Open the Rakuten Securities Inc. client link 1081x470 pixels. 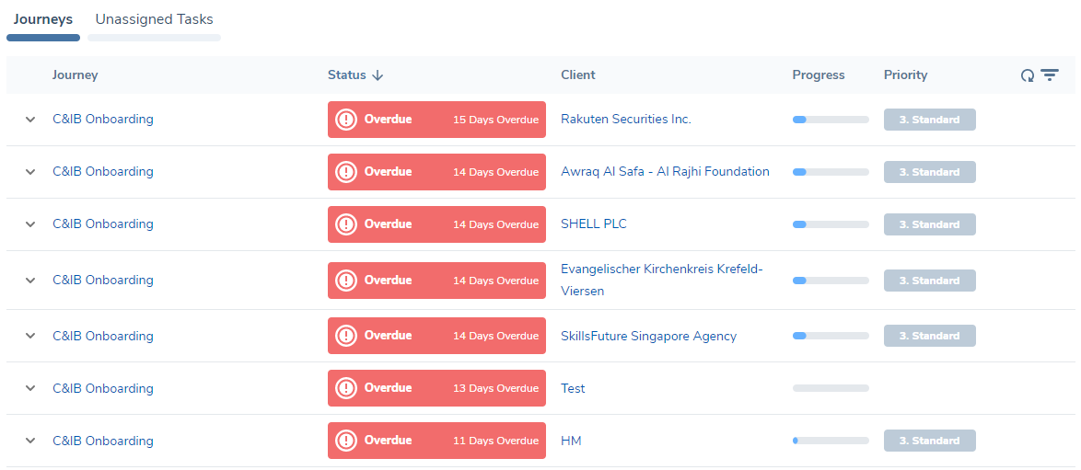pyautogui.click(x=625, y=120)
